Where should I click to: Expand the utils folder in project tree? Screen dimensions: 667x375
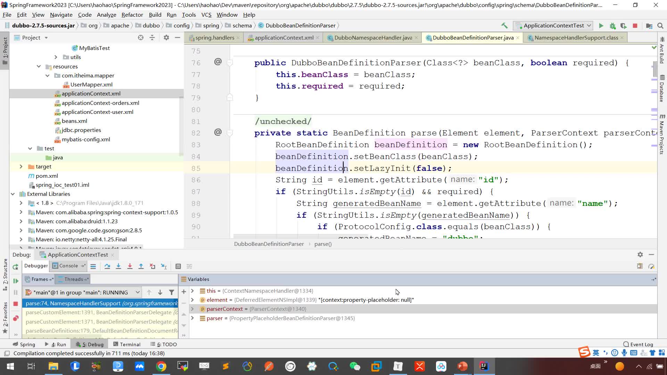[x=56, y=57]
